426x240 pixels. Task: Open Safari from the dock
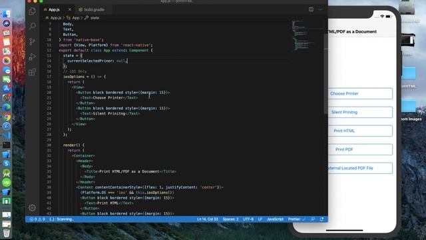point(7,126)
